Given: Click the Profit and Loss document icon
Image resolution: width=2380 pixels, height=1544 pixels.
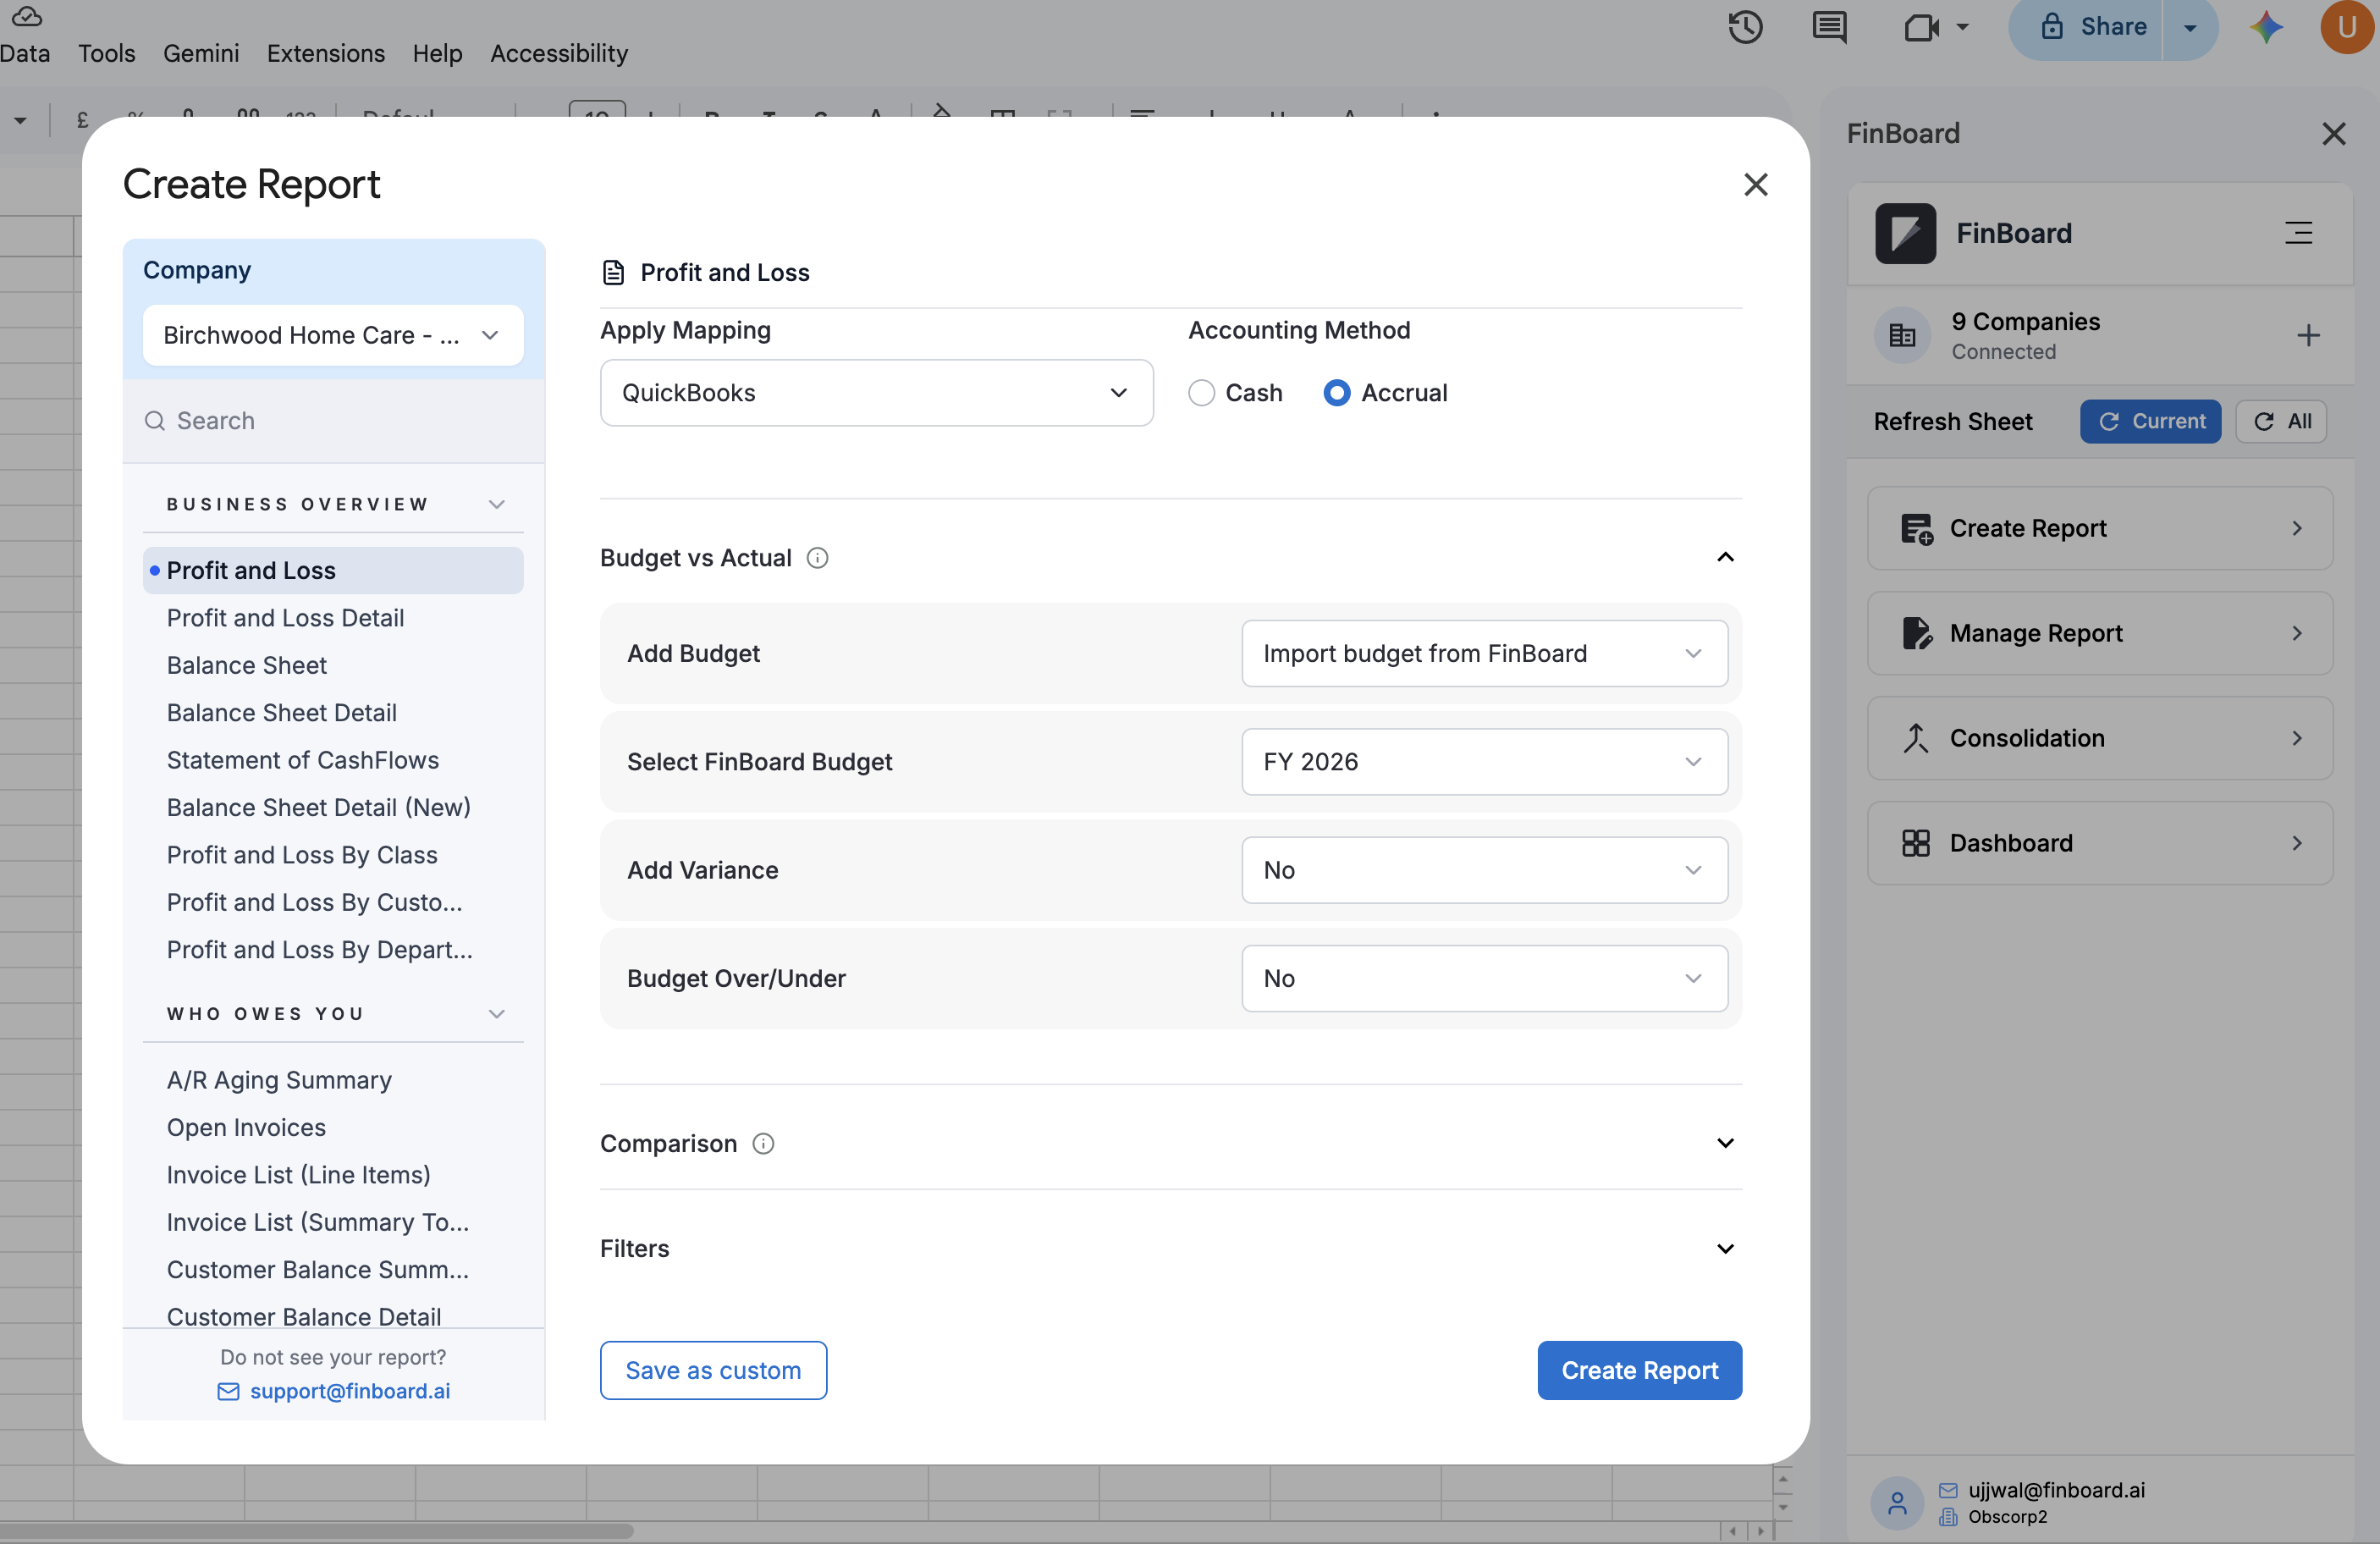Looking at the screenshot, I should pos(613,273).
